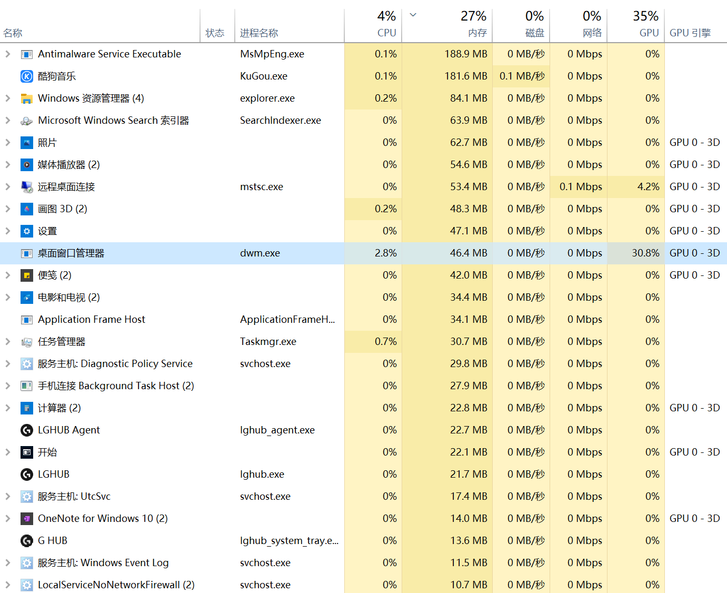
Task: Click the 0.7% CPU value for Taskmgr
Action: [386, 342]
